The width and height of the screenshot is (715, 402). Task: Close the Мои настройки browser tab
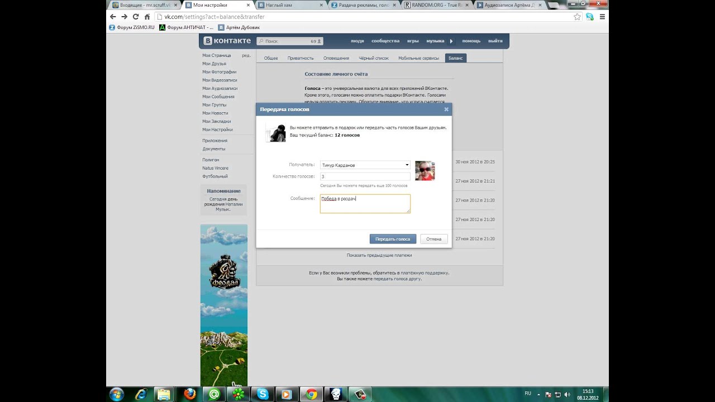click(248, 5)
